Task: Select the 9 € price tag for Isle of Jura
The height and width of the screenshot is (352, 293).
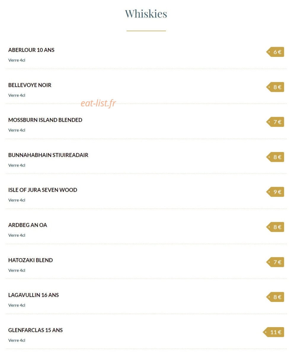Action: tap(275, 192)
